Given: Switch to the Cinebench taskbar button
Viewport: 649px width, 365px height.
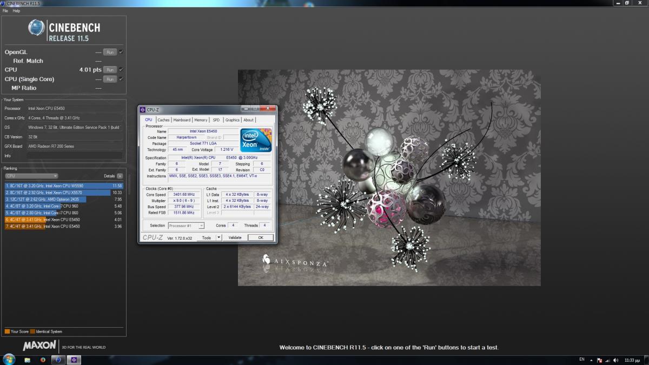Looking at the screenshot, I should (x=58, y=360).
